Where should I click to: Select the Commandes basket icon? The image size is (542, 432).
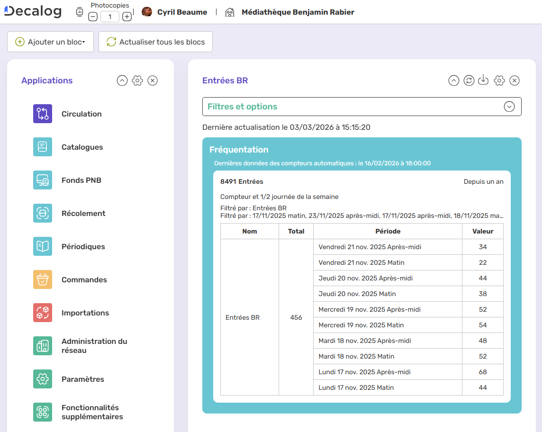42,279
